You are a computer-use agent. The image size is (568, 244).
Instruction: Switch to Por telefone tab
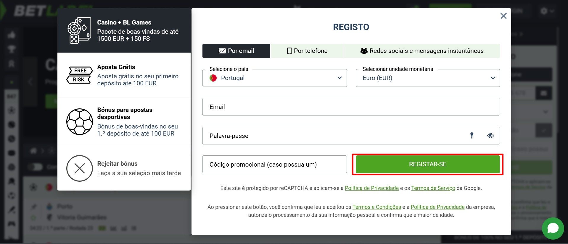coord(307,51)
